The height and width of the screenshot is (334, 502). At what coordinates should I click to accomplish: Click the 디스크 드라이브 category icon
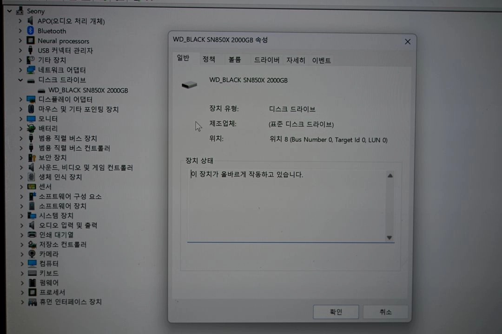[31, 81]
